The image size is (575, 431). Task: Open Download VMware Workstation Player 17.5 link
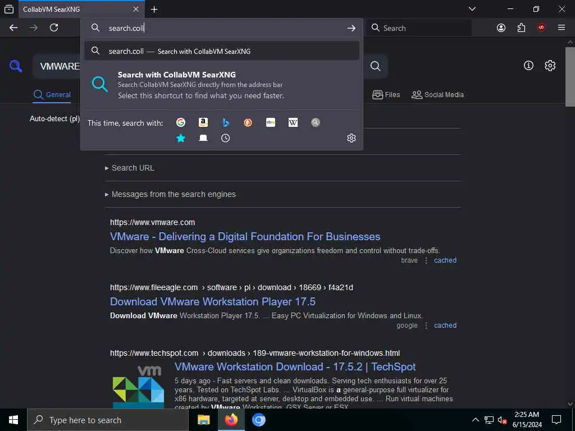point(213,301)
